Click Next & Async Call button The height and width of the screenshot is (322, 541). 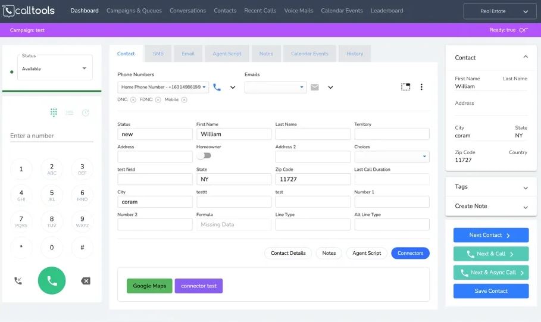pos(491,273)
